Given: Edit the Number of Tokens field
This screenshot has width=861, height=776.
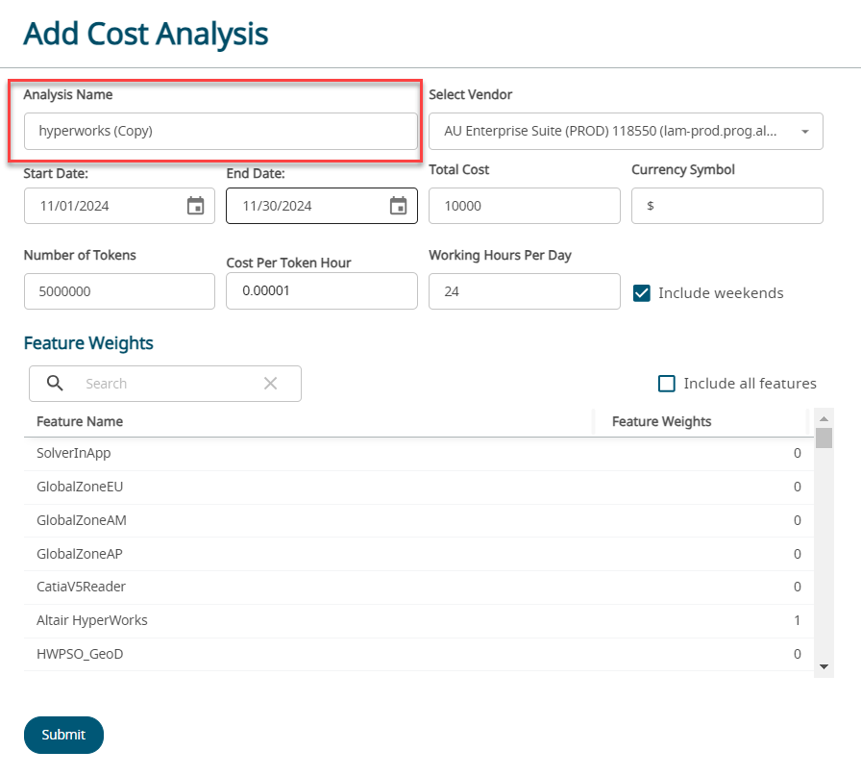Looking at the screenshot, I should (119, 291).
